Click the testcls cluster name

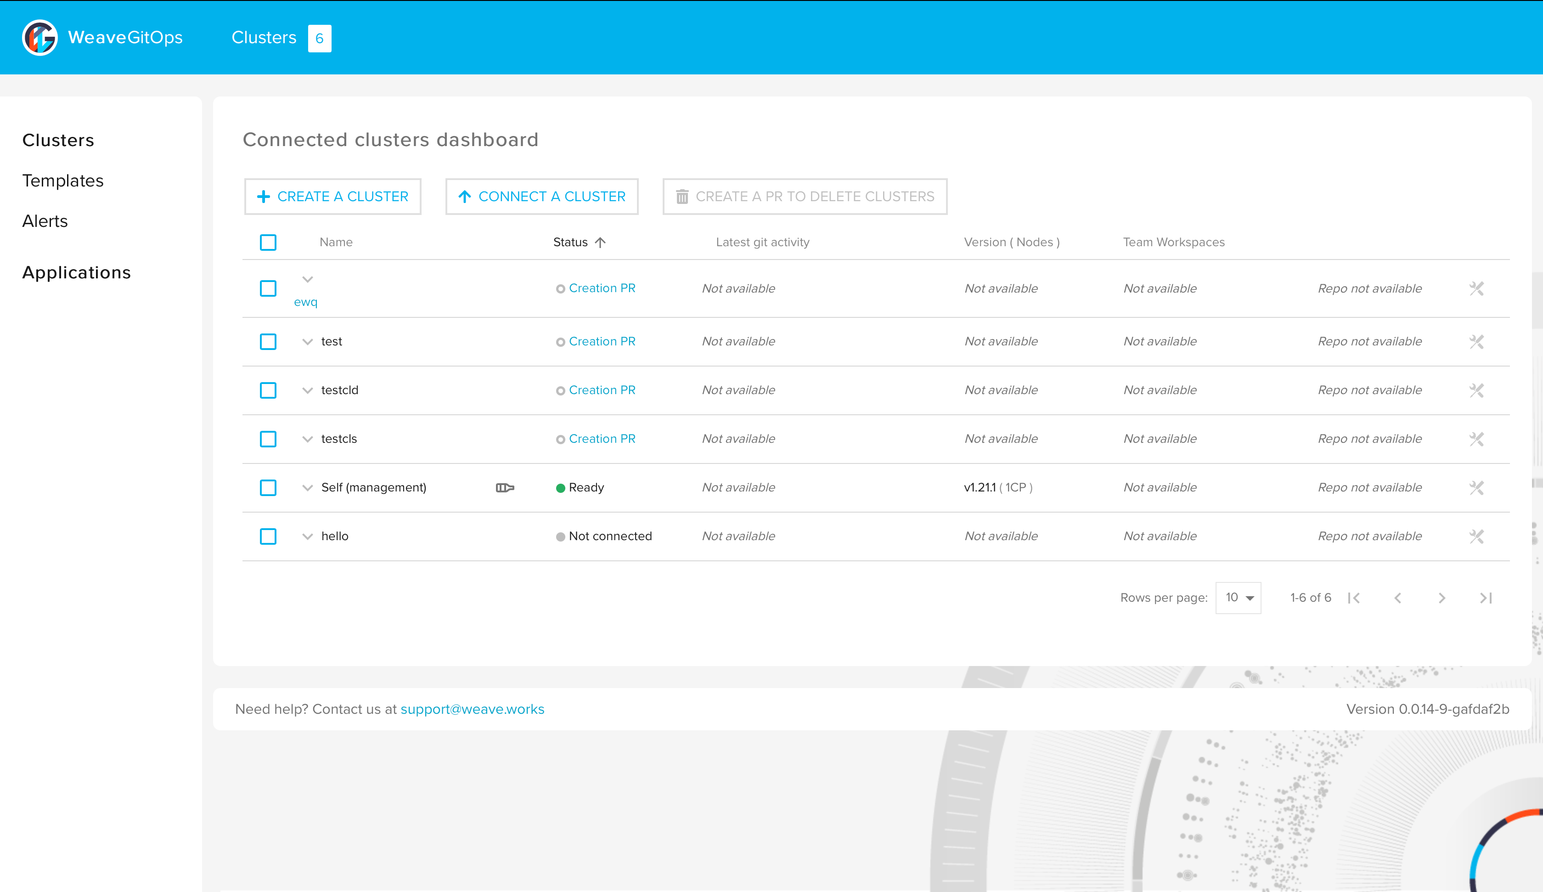pyautogui.click(x=339, y=439)
